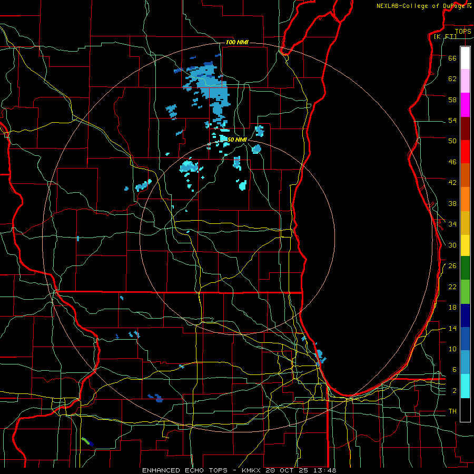Click the gold legend swatch

pyautogui.click(x=465, y=223)
